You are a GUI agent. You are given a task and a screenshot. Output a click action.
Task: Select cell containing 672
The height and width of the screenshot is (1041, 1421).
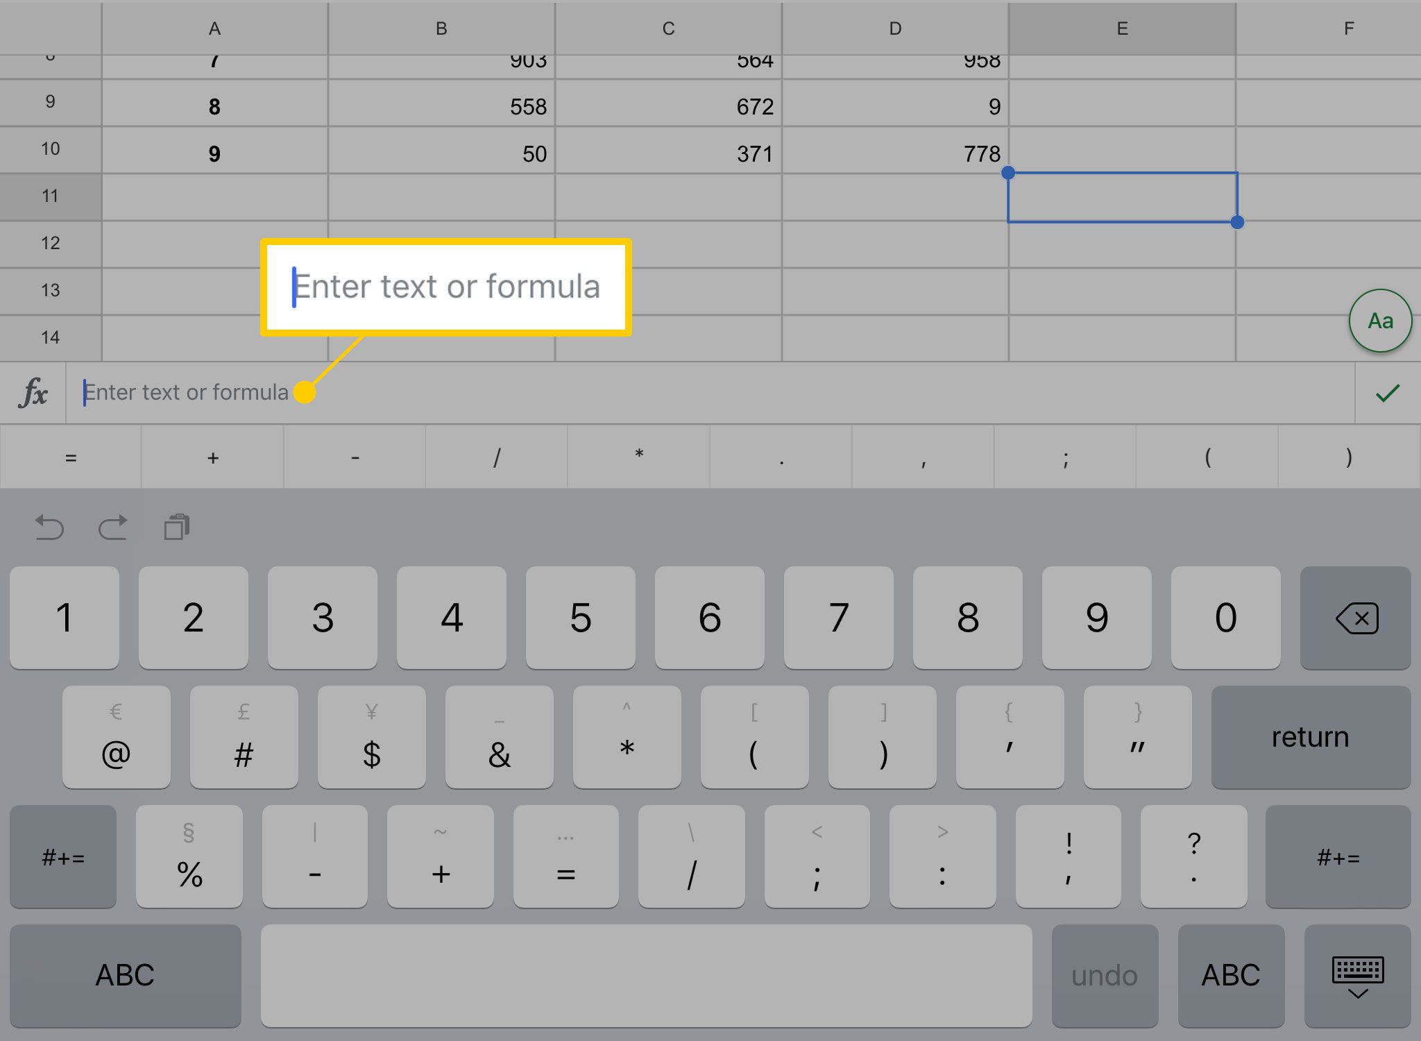(668, 103)
